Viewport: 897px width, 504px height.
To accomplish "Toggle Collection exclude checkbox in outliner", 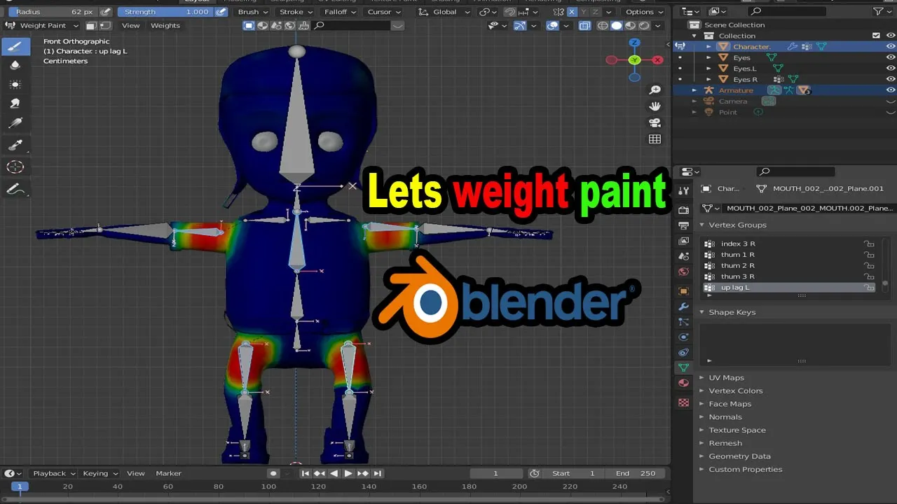I will click(x=876, y=36).
